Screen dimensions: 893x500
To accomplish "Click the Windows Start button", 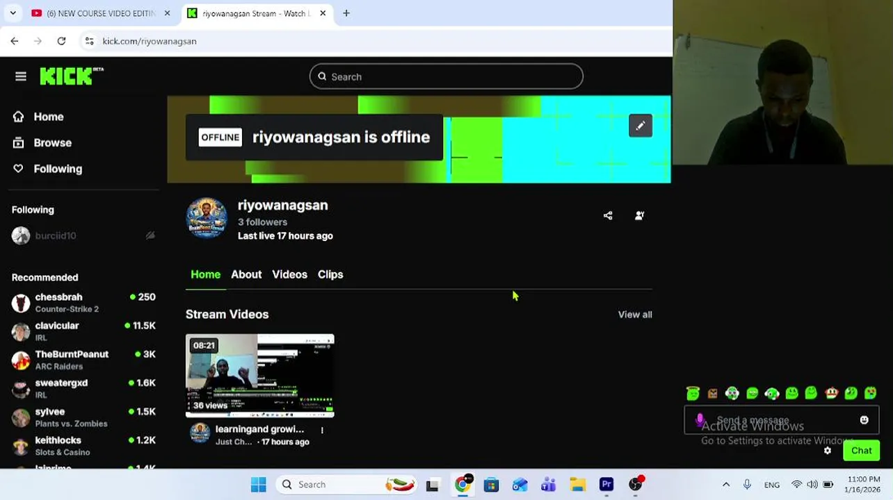I will [259, 485].
